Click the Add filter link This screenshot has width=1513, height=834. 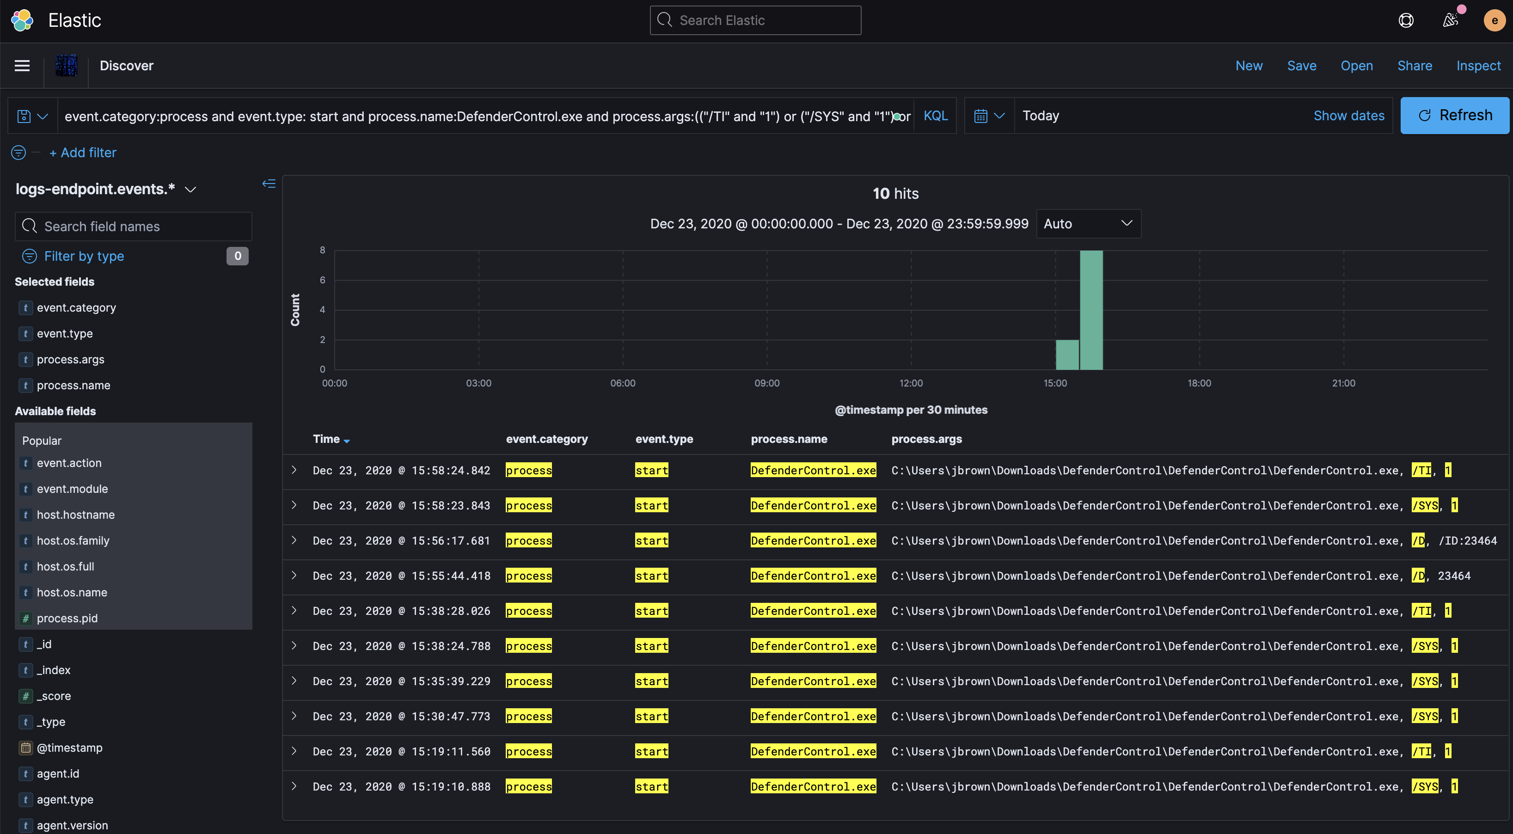(83, 152)
